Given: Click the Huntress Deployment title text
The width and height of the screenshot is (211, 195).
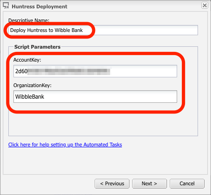Looking at the screenshot, I should click(x=39, y=6).
